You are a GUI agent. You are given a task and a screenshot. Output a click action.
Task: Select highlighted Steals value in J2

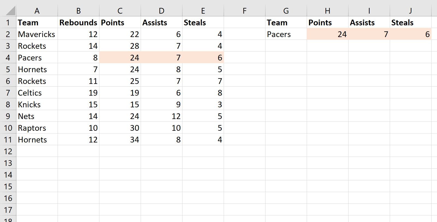click(x=411, y=34)
